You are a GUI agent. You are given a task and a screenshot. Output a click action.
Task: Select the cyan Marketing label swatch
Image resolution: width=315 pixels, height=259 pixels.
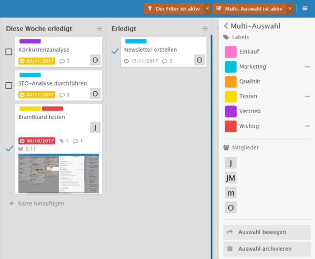tap(230, 67)
